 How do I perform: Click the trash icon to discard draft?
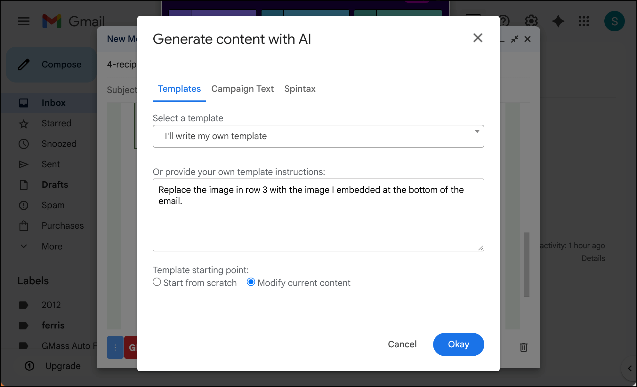(523, 347)
